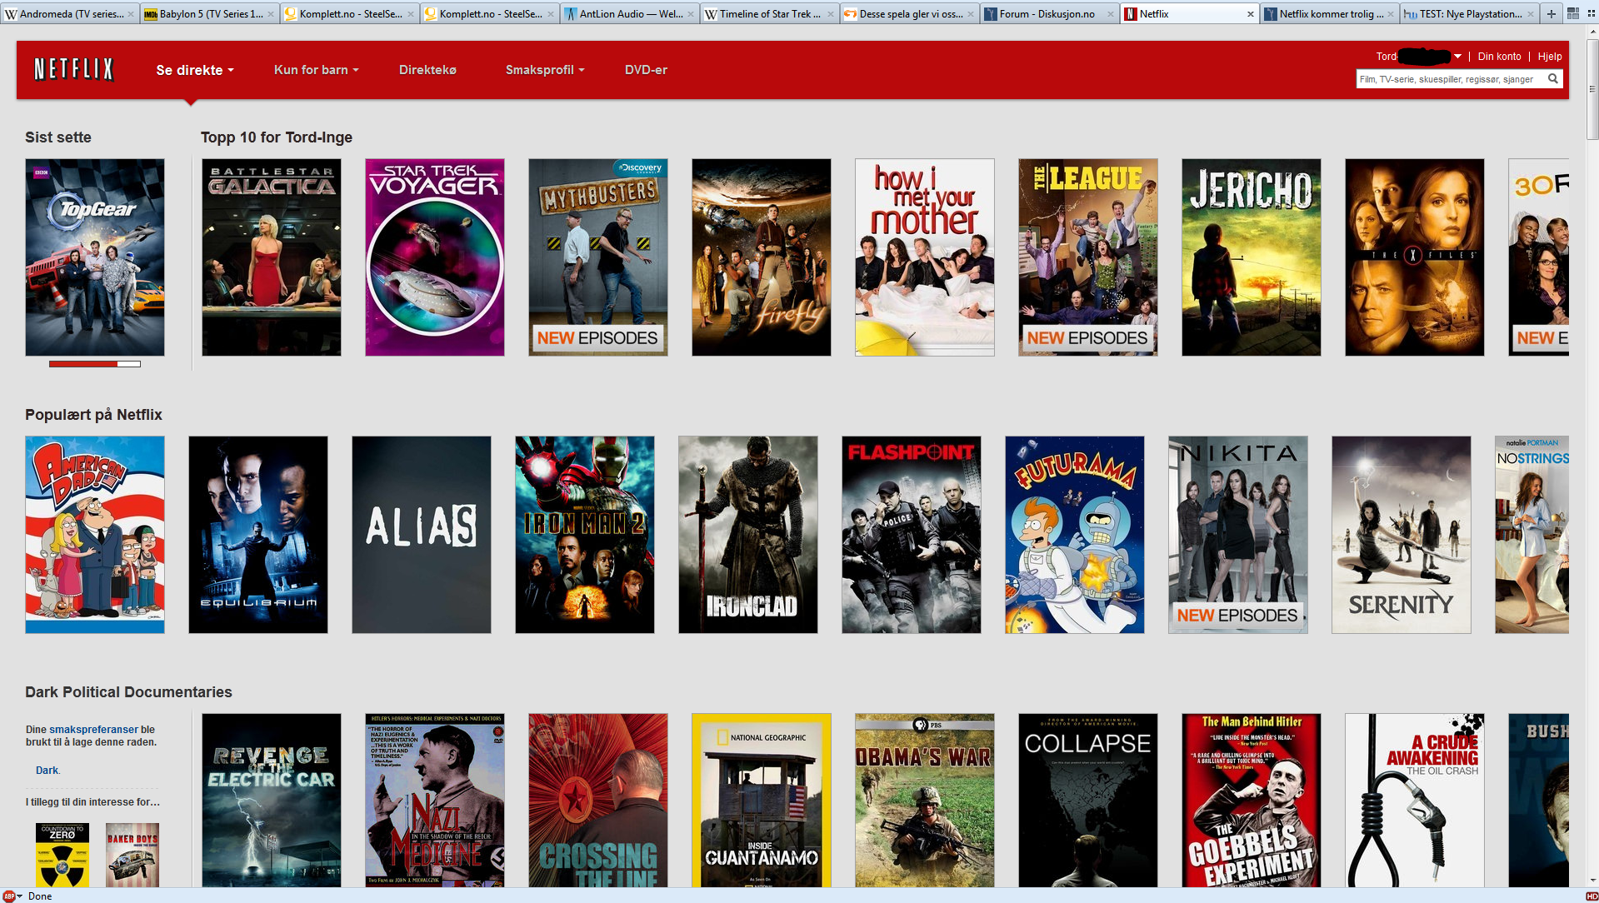Viewport: 1599px width, 903px height.
Task: Open Inside Guantanamo poster
Action: tap(762, 800)
